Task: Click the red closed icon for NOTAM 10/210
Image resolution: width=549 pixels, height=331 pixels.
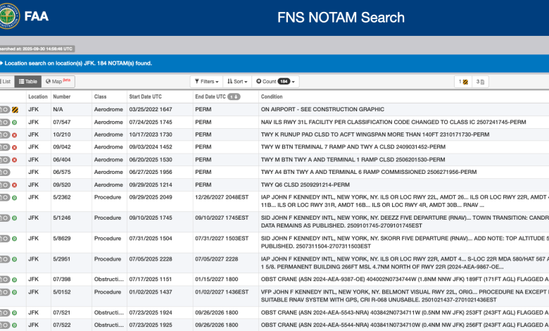Action: [14, 135]
